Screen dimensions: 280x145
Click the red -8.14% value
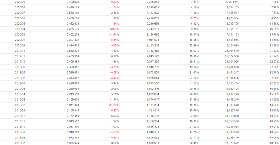(x=115, y=40)
